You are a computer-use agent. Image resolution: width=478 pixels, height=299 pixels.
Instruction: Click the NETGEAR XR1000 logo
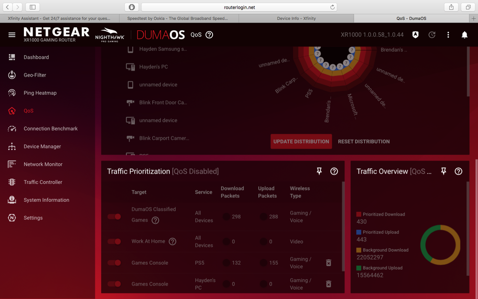(57, 34)
